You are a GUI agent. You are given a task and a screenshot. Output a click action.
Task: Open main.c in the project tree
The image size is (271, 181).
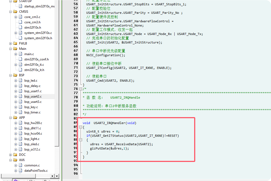pyautogui.click(x=29, y=54)
